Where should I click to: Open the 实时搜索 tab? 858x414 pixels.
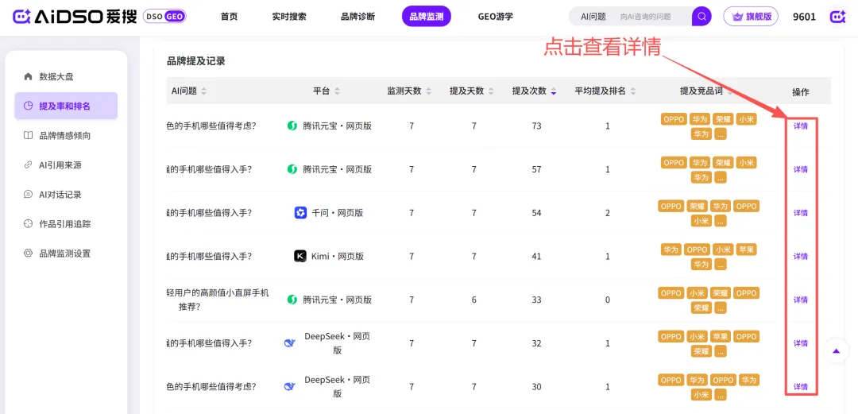[289, 17]
